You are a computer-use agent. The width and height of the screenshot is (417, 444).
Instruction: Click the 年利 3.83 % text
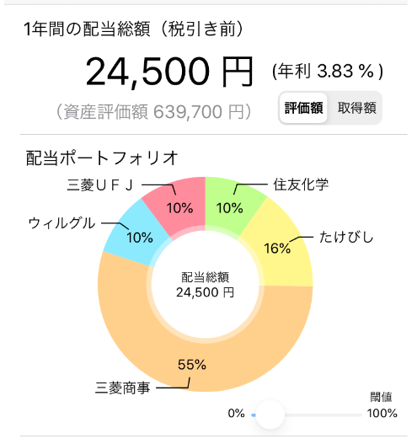point(328,71)
